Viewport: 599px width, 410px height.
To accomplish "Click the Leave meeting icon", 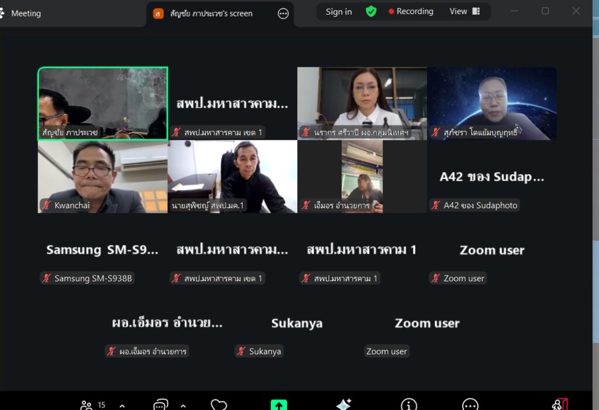I will click(560, 405).
